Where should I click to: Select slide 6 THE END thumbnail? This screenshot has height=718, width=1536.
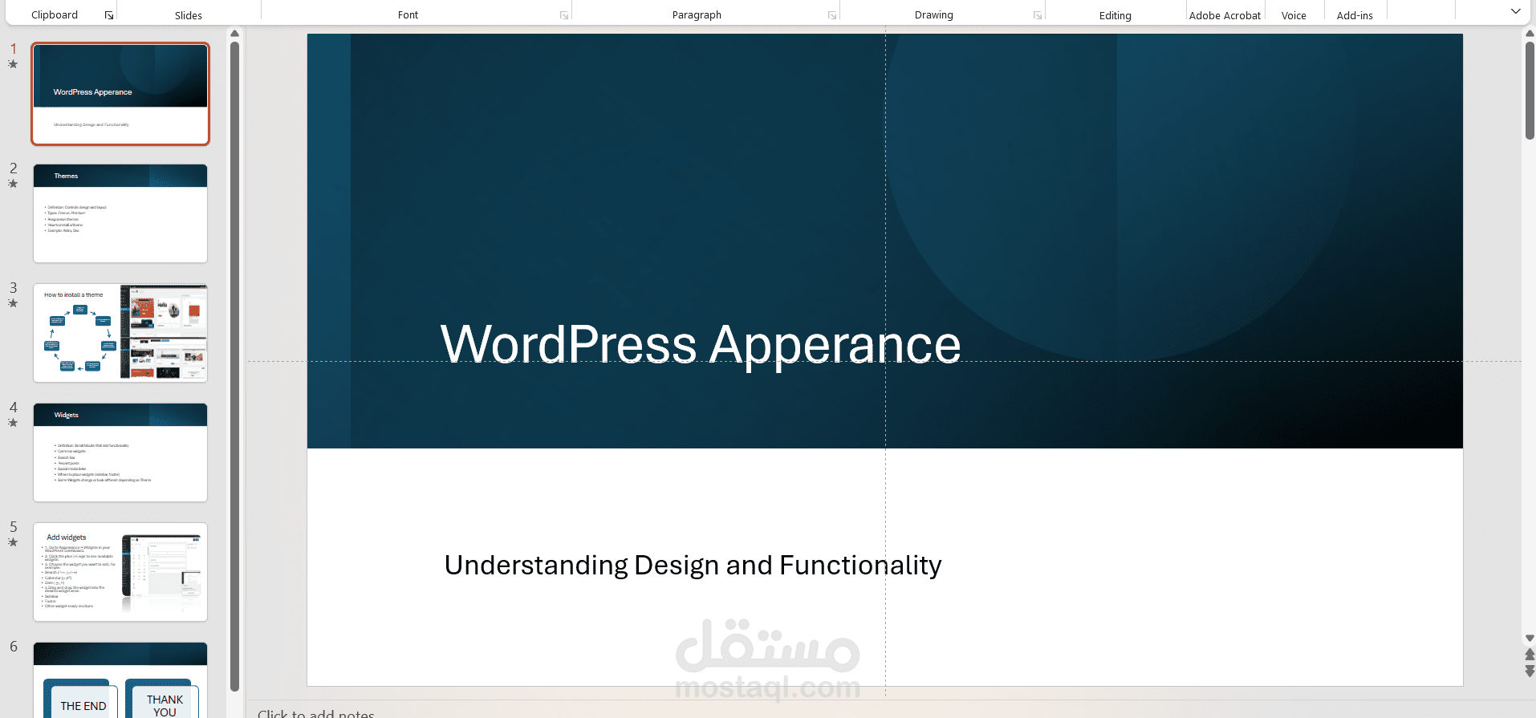120,680
